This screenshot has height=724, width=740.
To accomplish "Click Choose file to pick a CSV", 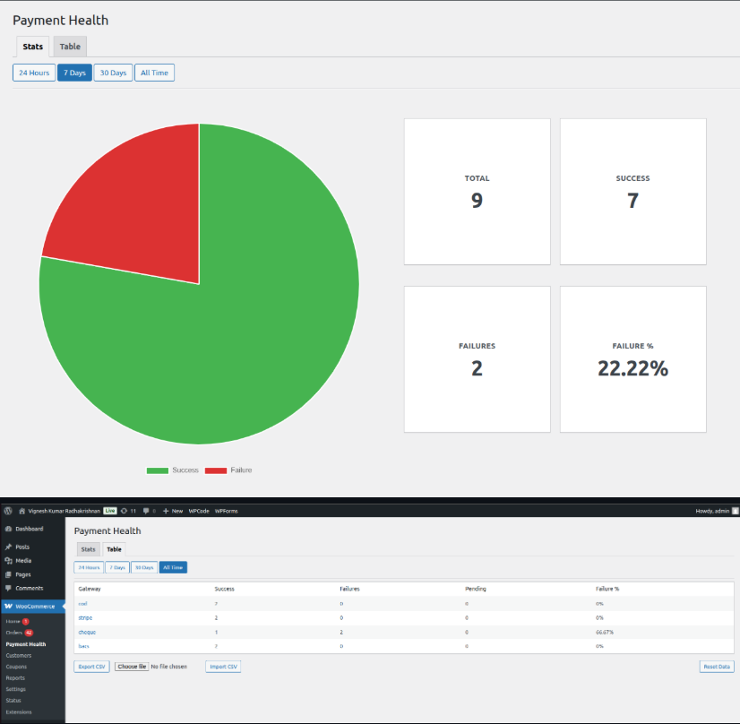I will coord(132,667).
